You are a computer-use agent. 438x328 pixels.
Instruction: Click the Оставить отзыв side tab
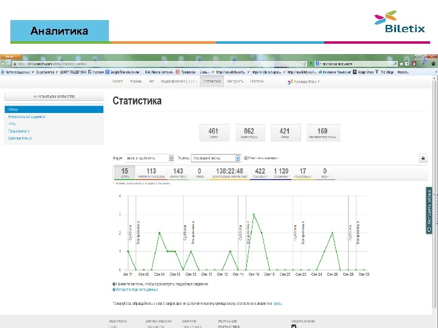(x=429, y=211)
